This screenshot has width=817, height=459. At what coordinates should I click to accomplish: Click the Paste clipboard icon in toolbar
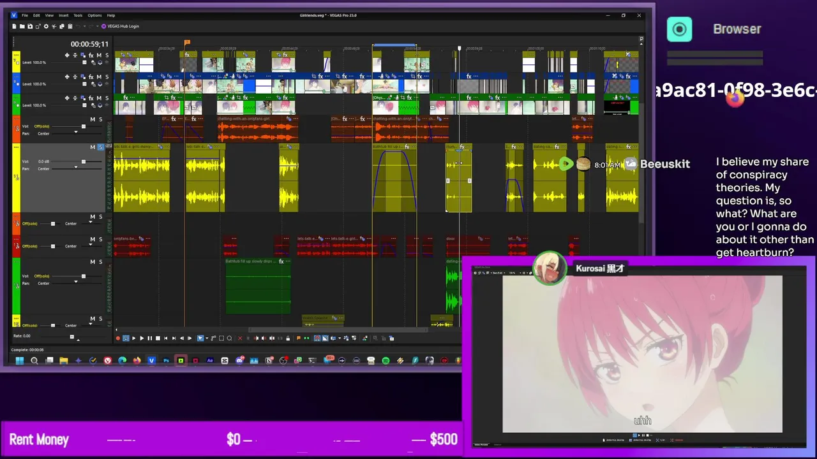[x=70, y=26]
